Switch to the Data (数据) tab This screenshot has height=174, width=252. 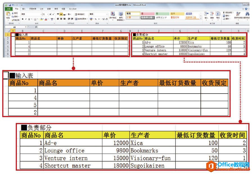49,9
